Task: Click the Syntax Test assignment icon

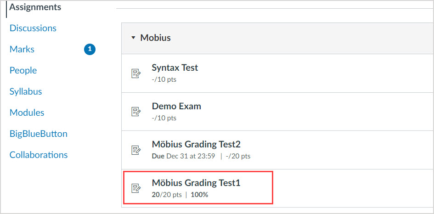Action: (136, 73)
